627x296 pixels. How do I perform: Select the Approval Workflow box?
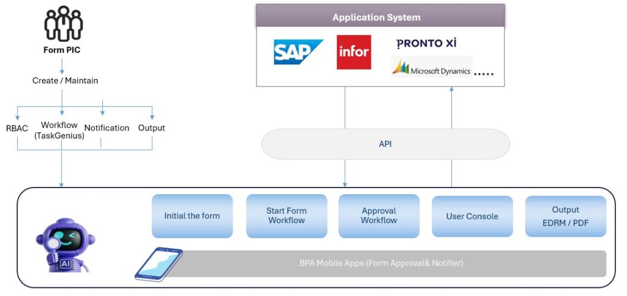click(378, 216)
